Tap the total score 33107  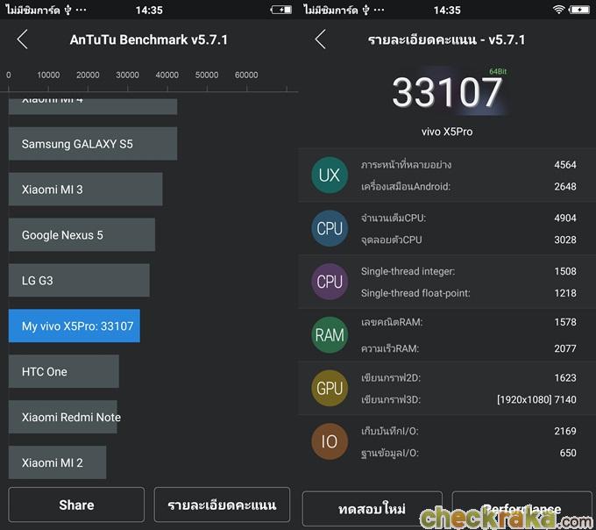coord(447,92)
